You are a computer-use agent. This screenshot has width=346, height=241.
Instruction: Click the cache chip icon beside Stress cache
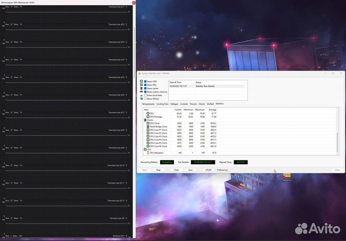point(141,88)
